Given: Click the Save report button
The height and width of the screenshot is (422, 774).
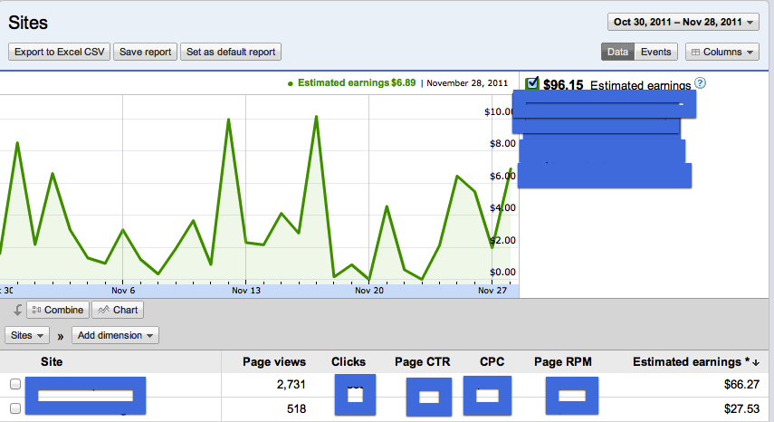Looking at the screenshot, I should [x=145, y=52].
